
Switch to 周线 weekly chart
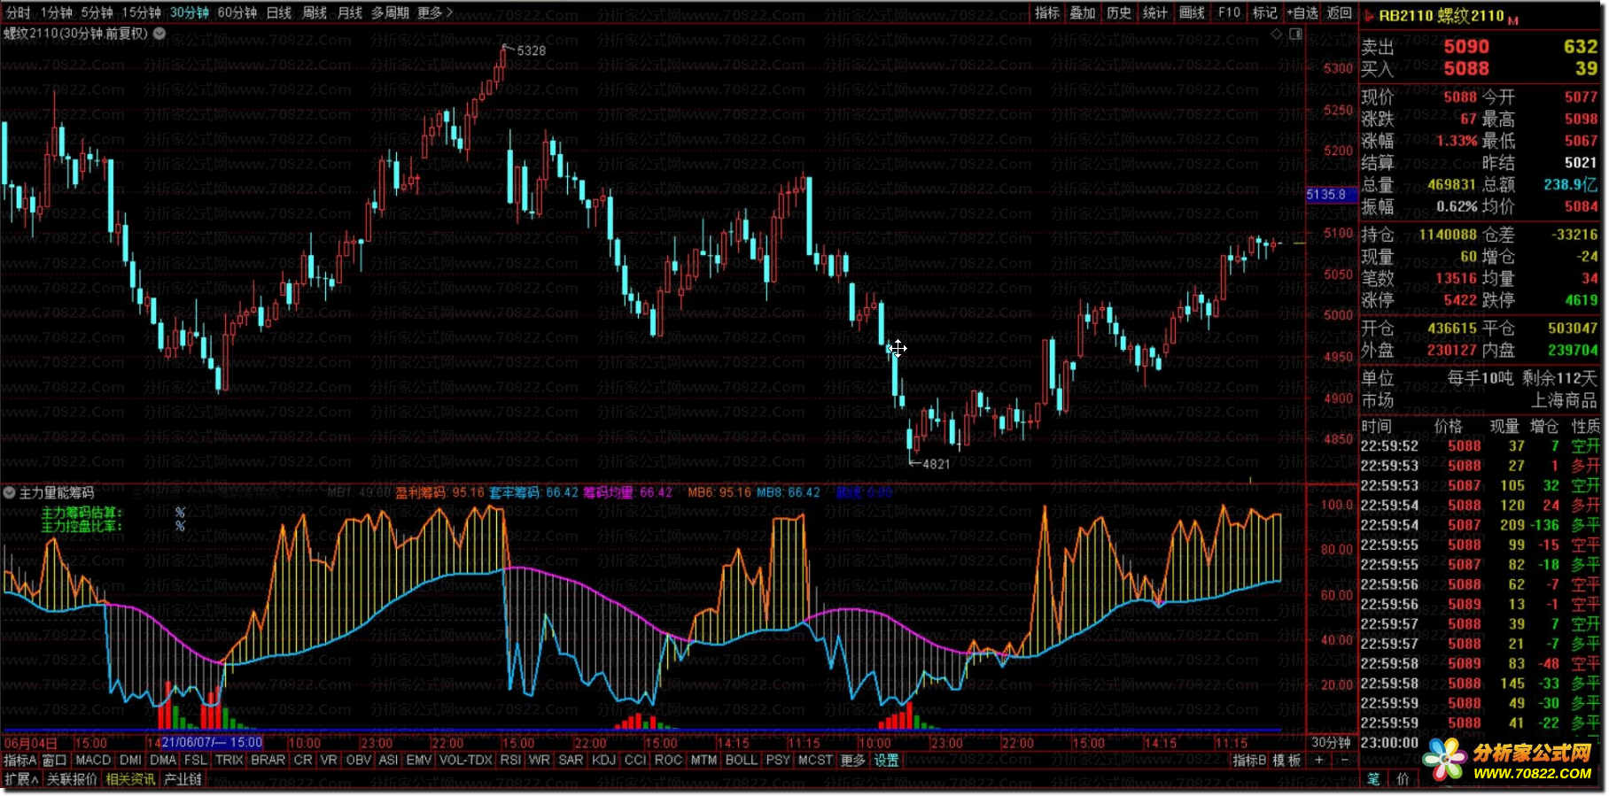click(x=315, y=12)
